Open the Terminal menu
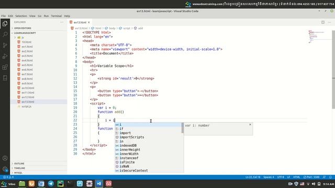 pos(56,16)
